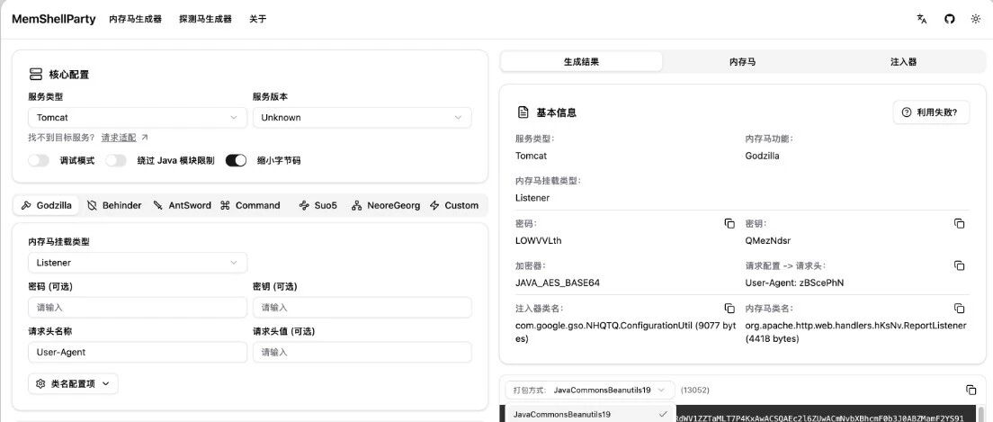This screenshot has width=993, height=422.
Task: Select the Command tab
Action: (250, 205)
